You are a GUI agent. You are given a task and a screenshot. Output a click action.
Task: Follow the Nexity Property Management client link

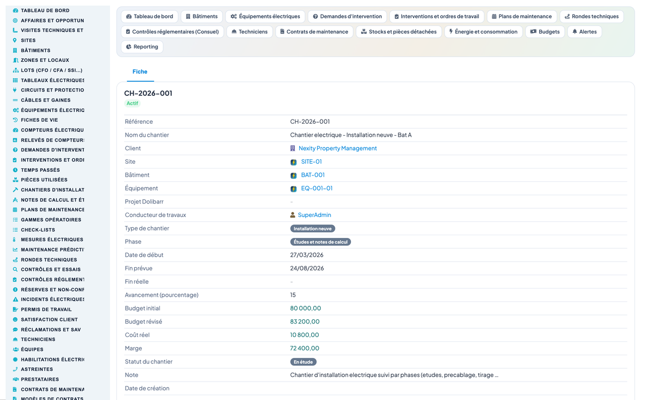point(338,148)
